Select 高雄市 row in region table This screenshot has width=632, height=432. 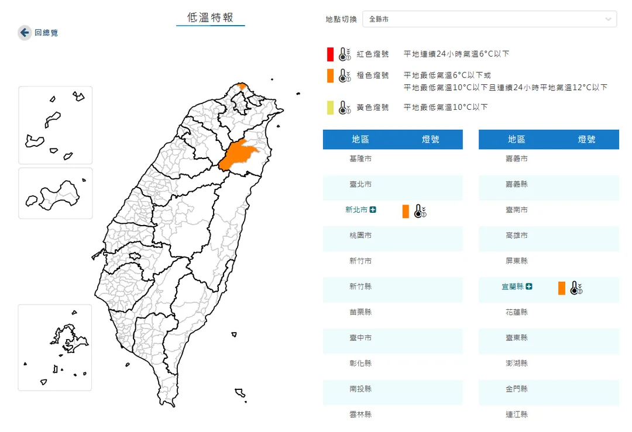coord(548,239)
